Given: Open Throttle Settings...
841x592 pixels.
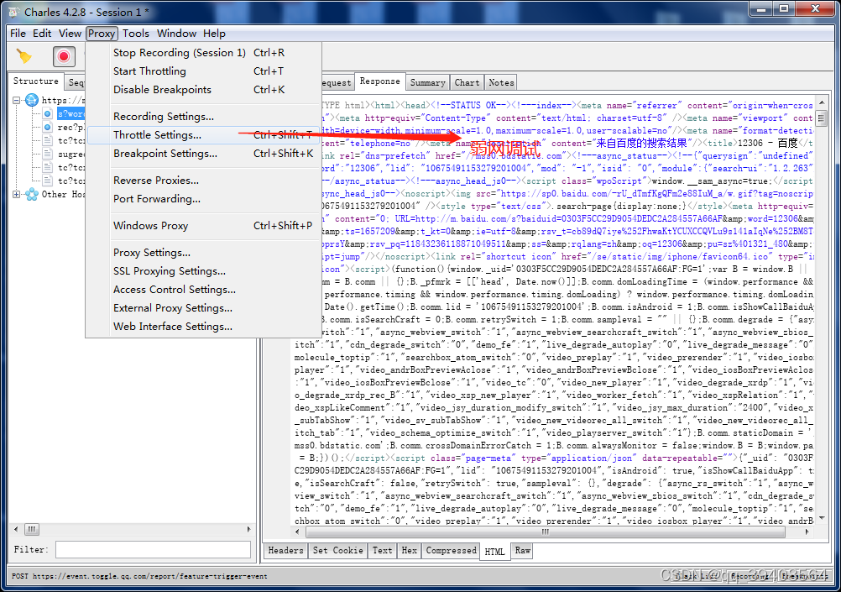Looking at the screenshot, I should 203,134.
